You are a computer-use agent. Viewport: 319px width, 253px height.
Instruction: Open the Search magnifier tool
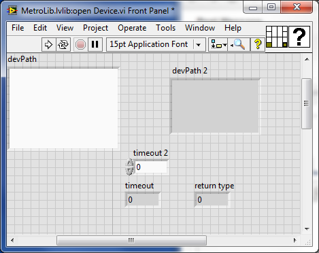[x=238, y=44]
